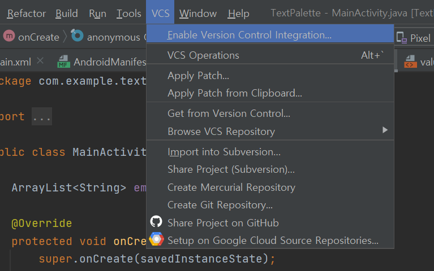Select Share Project (Subversion)
The height and width of the screenshot is (271, 434).
270,169
